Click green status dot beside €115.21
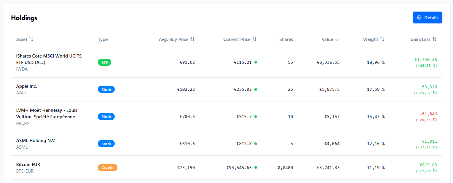This screenshot has height=183, width=453. 256,62
